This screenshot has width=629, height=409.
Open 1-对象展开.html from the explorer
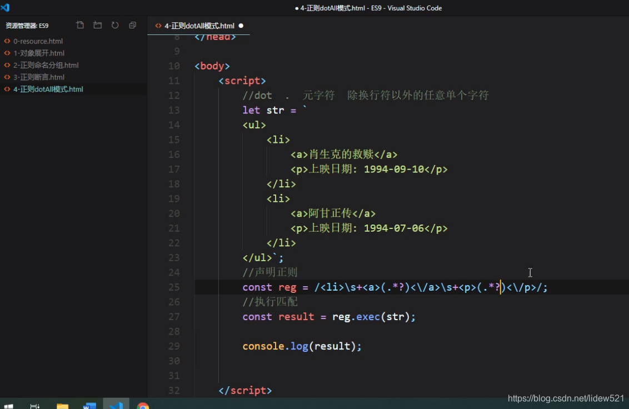pyautogui.click(x=39, y=53)
